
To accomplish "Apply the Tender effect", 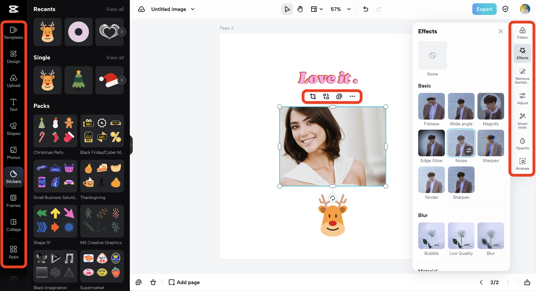I will pos(431,180).
